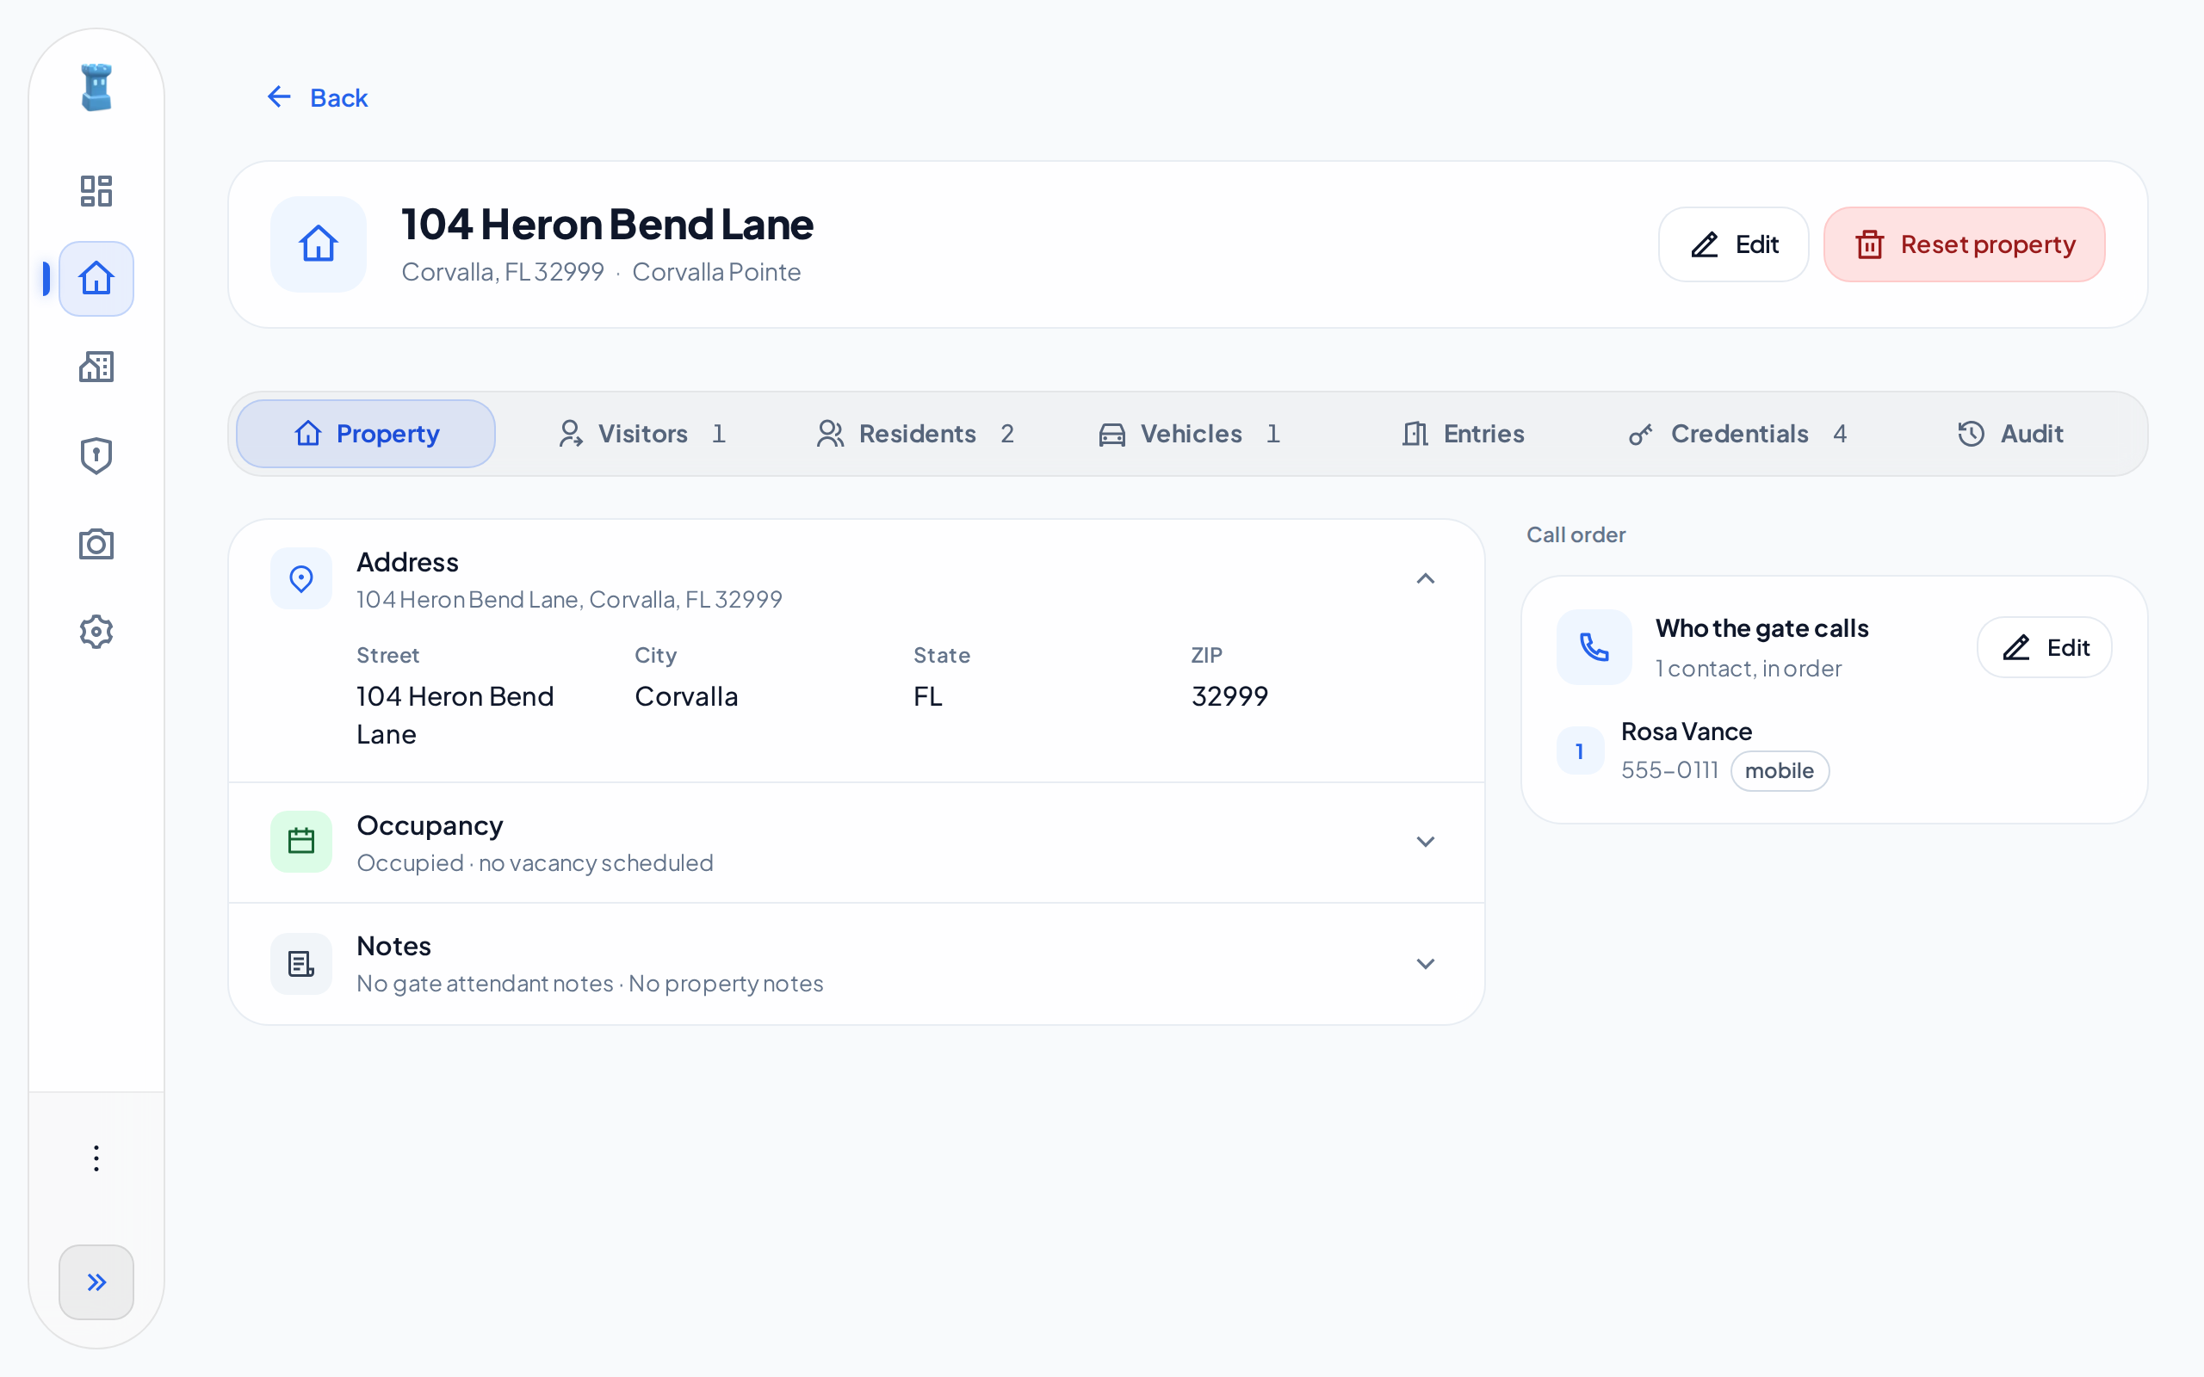Open the Entries tab
Image resolution: width=2204 pixels, height=1377 pixels.
[x=1463, y=434]
